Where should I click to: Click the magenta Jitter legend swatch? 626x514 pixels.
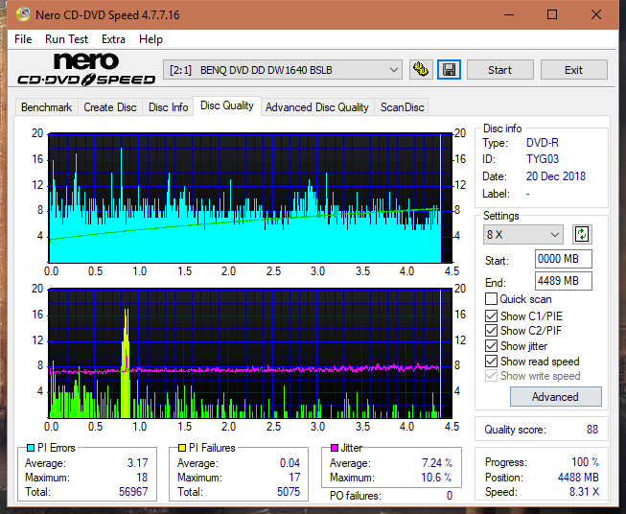point(335,448)
